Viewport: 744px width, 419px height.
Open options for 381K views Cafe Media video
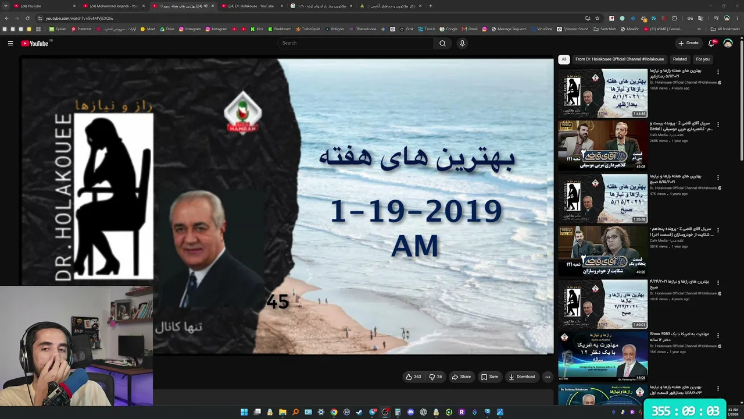pos(718,229)
